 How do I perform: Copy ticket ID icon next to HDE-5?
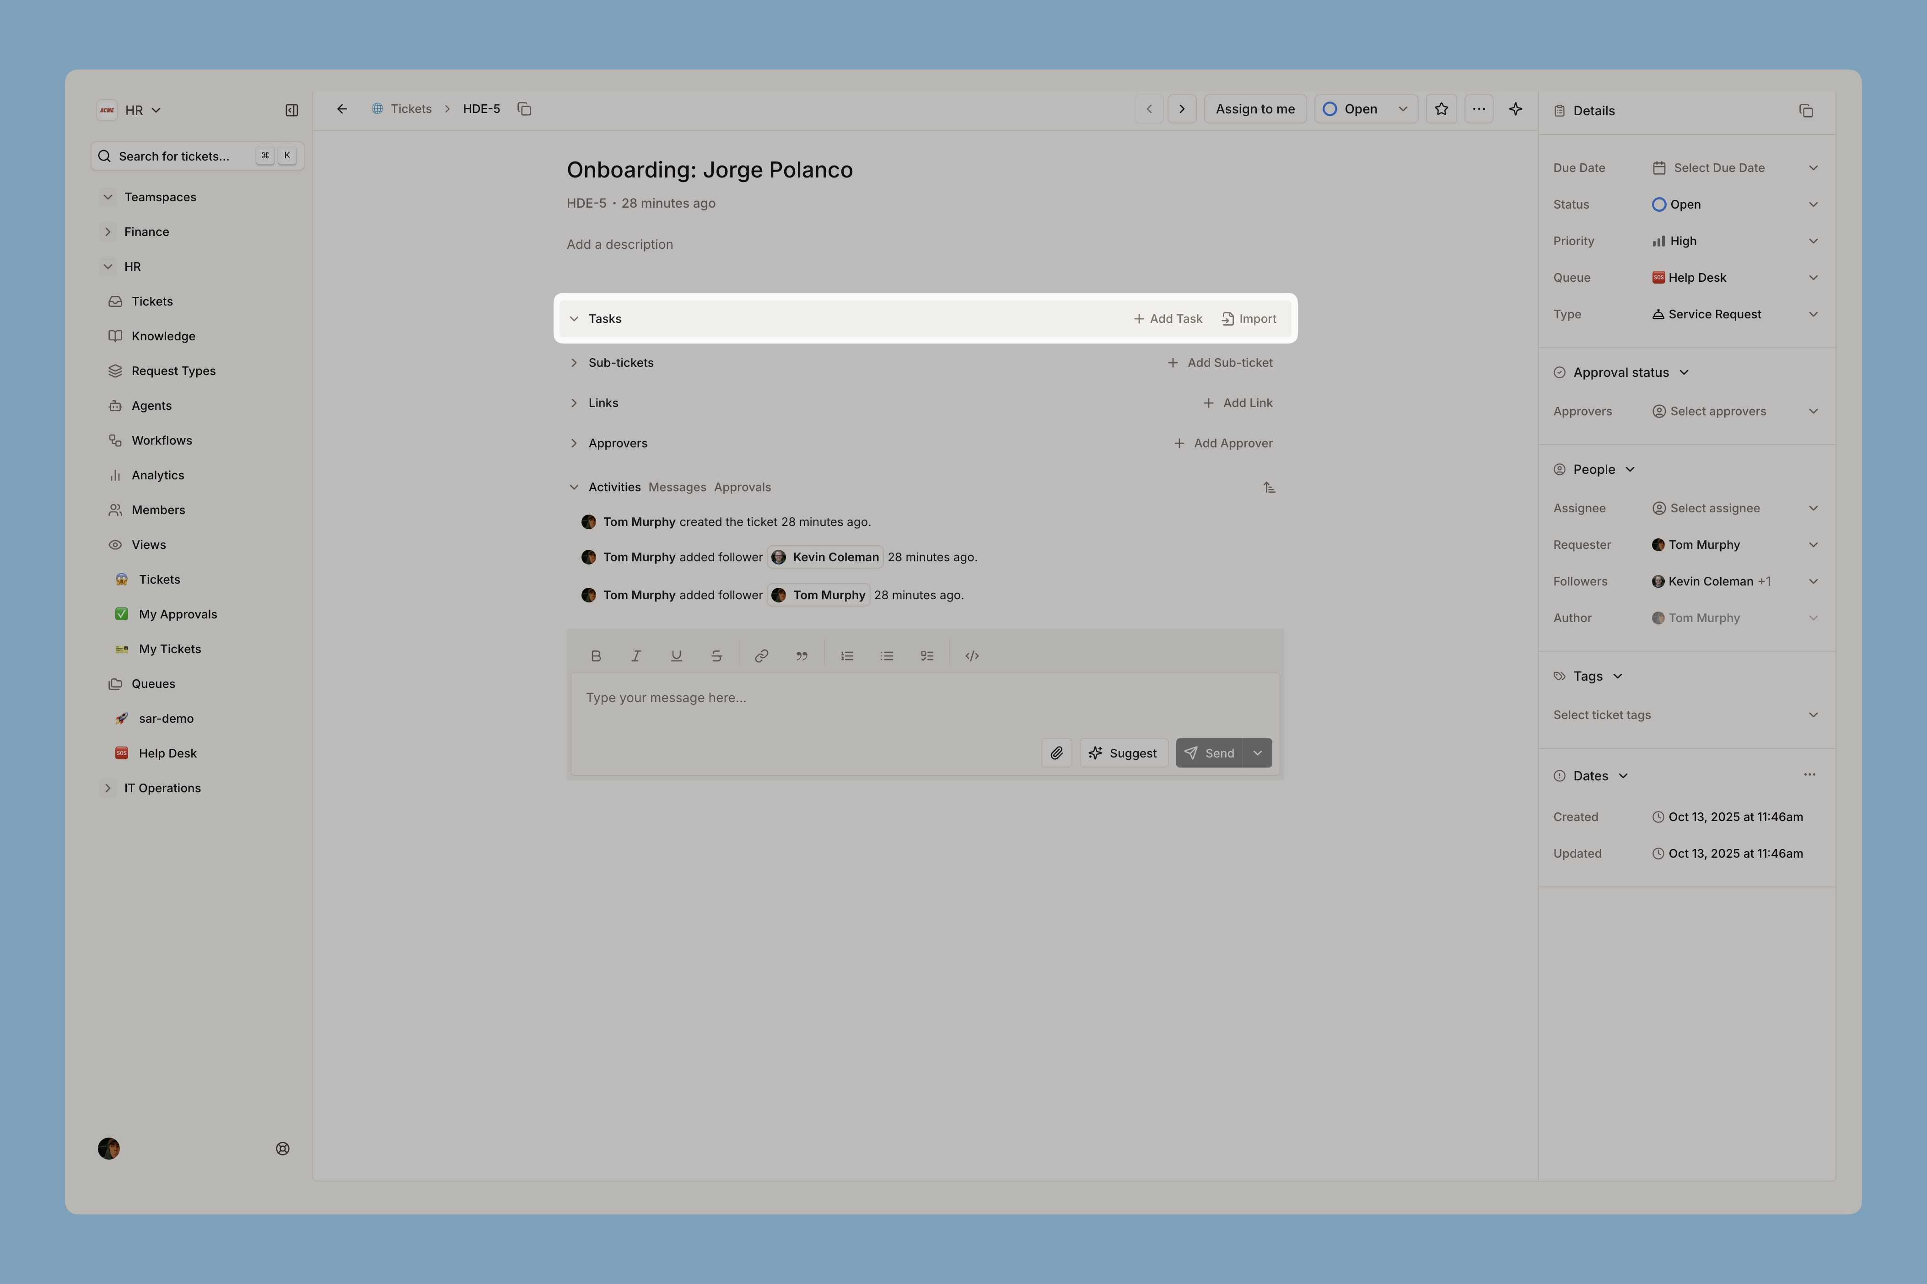pos(524,109)
